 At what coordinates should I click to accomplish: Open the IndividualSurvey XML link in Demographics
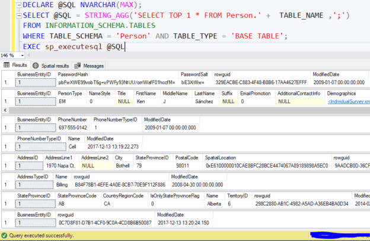[x=349, y=101]
